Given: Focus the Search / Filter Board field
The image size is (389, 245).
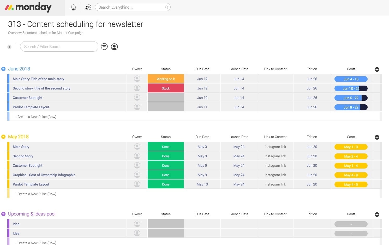Looking at the screenshot, I should 59,46.
